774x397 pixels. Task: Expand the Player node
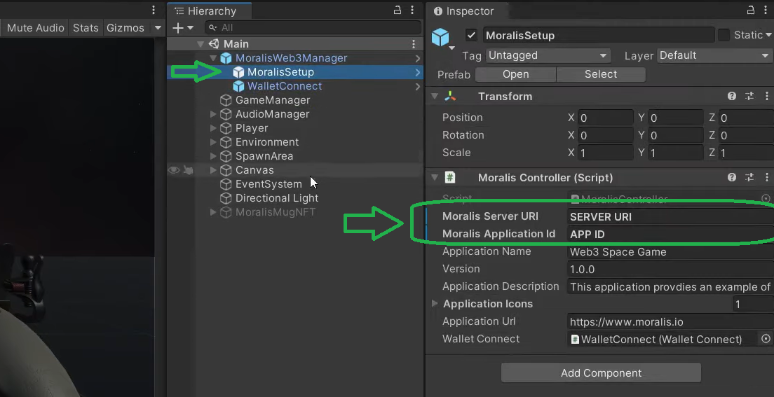tap(213, 128)
